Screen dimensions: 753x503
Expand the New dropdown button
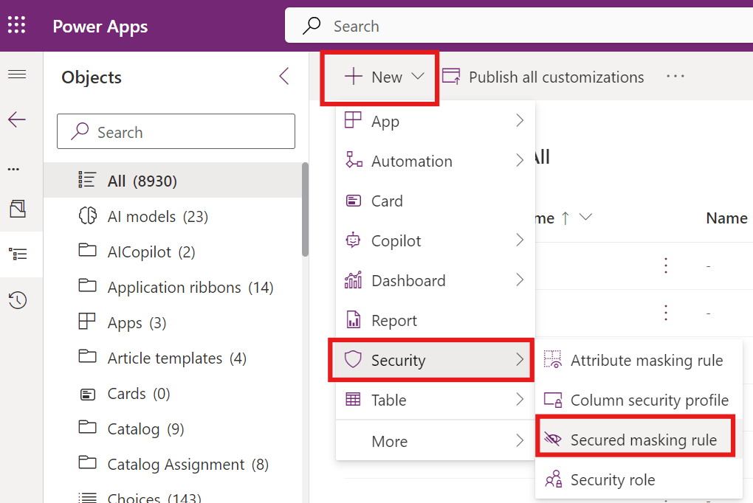pyautogui.click(x=384, y=77)
